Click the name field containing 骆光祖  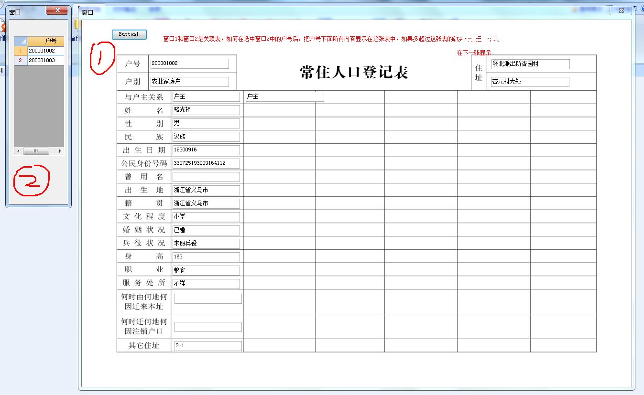pyautogui.click(x=206, y=110)
